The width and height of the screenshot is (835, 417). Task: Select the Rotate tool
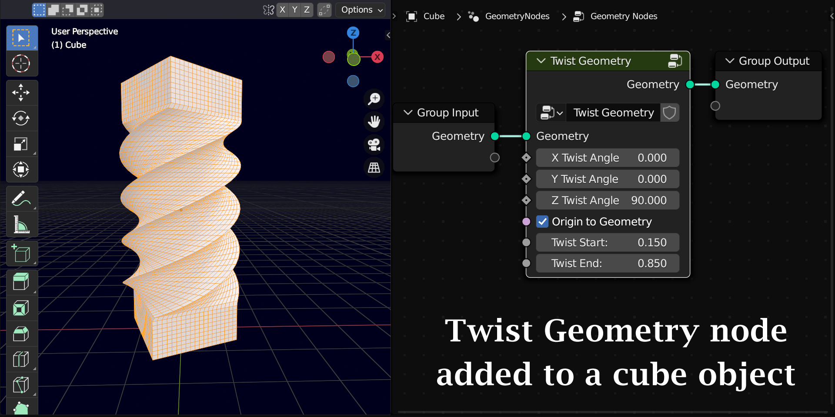coord(21,118)
